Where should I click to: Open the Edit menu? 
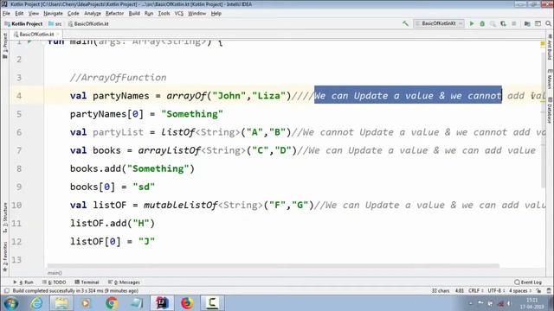[x=19, y=14]
